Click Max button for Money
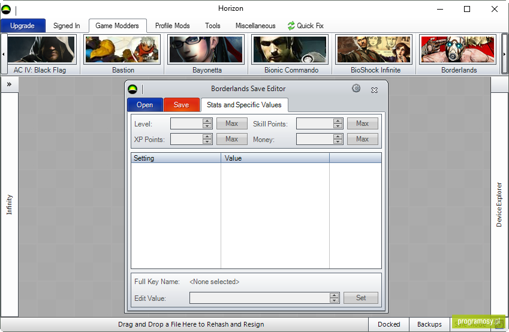 (363, 139)
